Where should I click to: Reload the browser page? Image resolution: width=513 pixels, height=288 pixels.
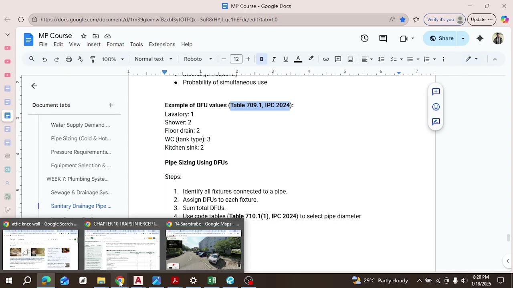coord(21,19)
